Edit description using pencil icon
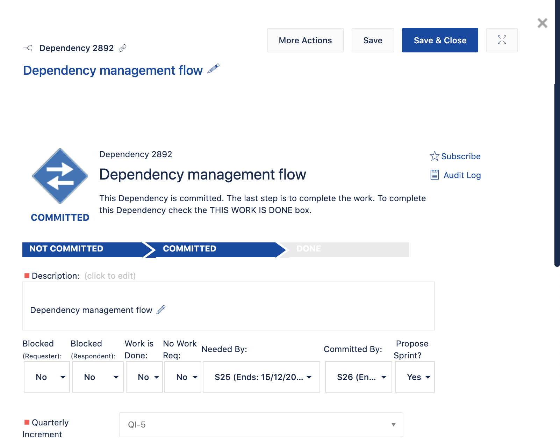Image resolution: width=560 pixels, height=438 pixels. coord(161,310)
